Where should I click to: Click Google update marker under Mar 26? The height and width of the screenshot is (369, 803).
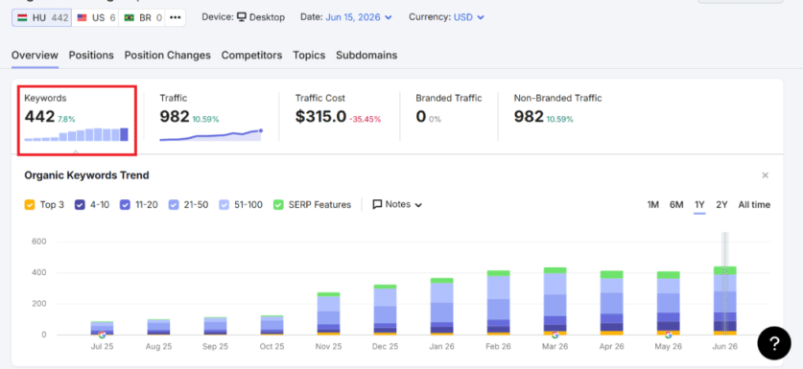point(555,334)
